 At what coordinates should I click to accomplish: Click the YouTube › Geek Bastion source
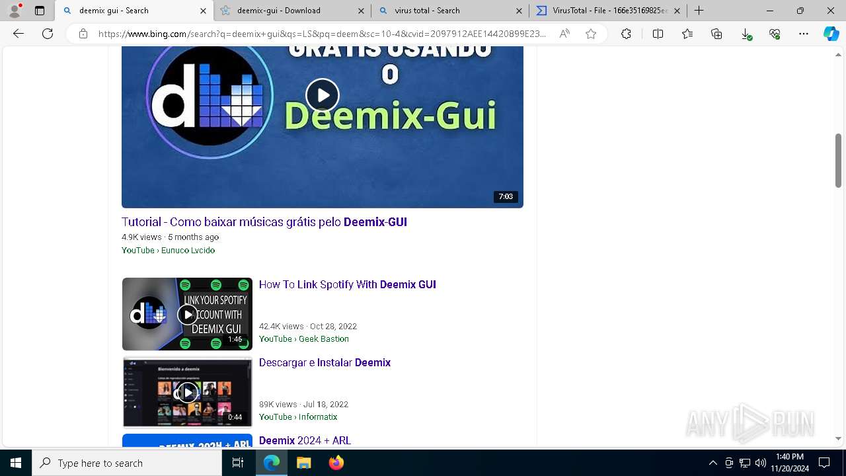coord(304,339)
